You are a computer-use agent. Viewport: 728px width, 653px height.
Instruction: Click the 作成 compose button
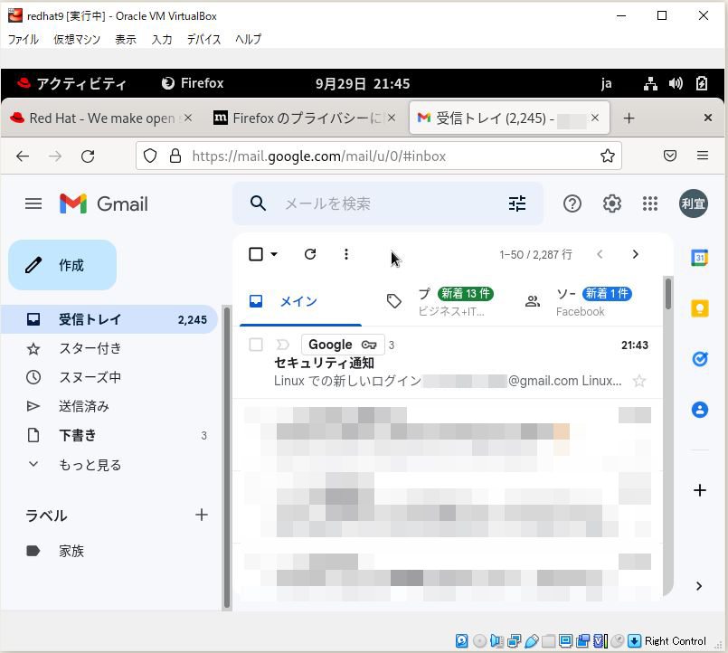point(62,265)
